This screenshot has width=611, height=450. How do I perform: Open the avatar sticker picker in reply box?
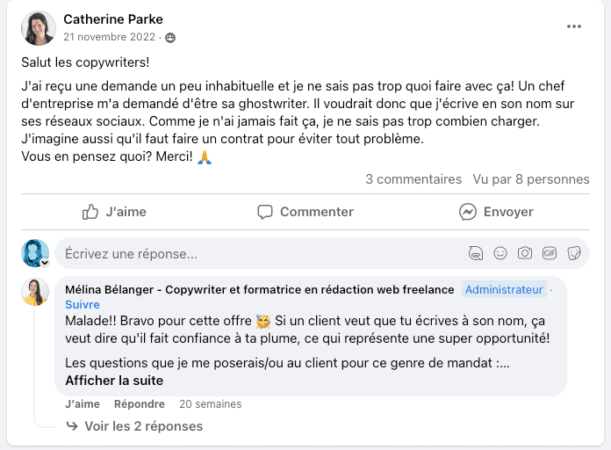[476, 253]
